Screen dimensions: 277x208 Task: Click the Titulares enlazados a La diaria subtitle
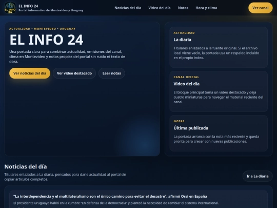point(65,177)
